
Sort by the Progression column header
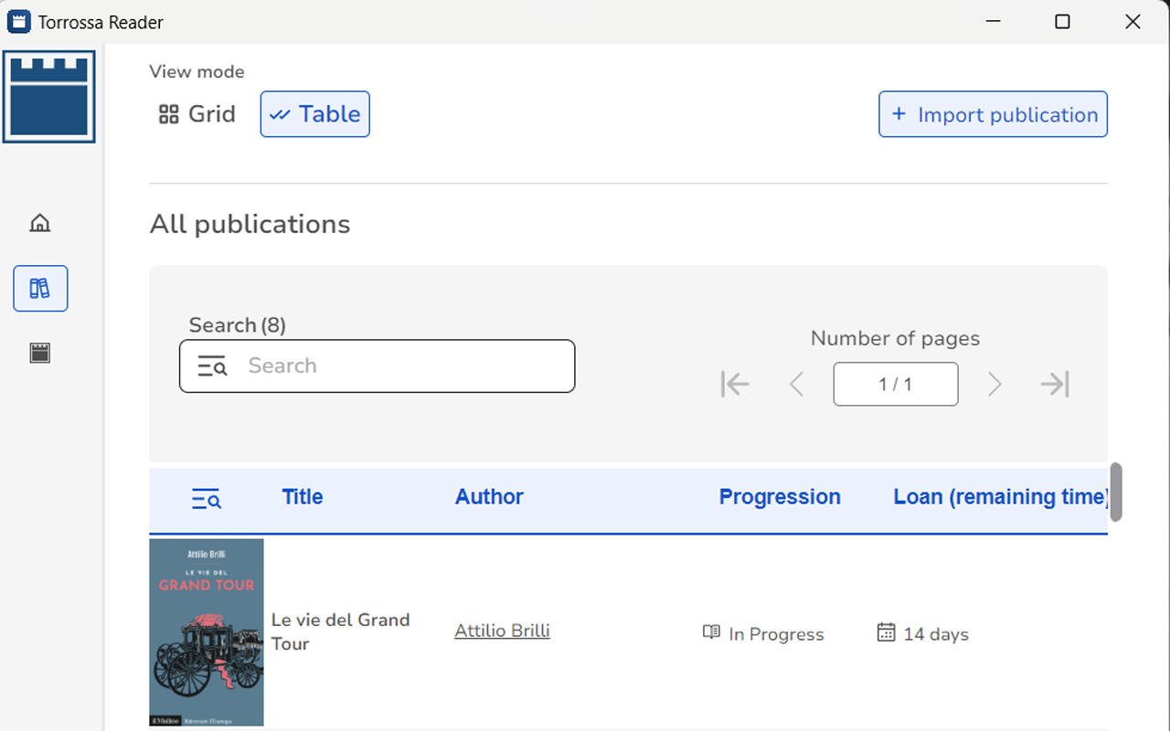point(780,497)
